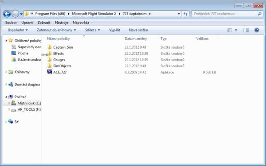
Task: Expand Místní disk (C:) node
Action: [9, 103]
